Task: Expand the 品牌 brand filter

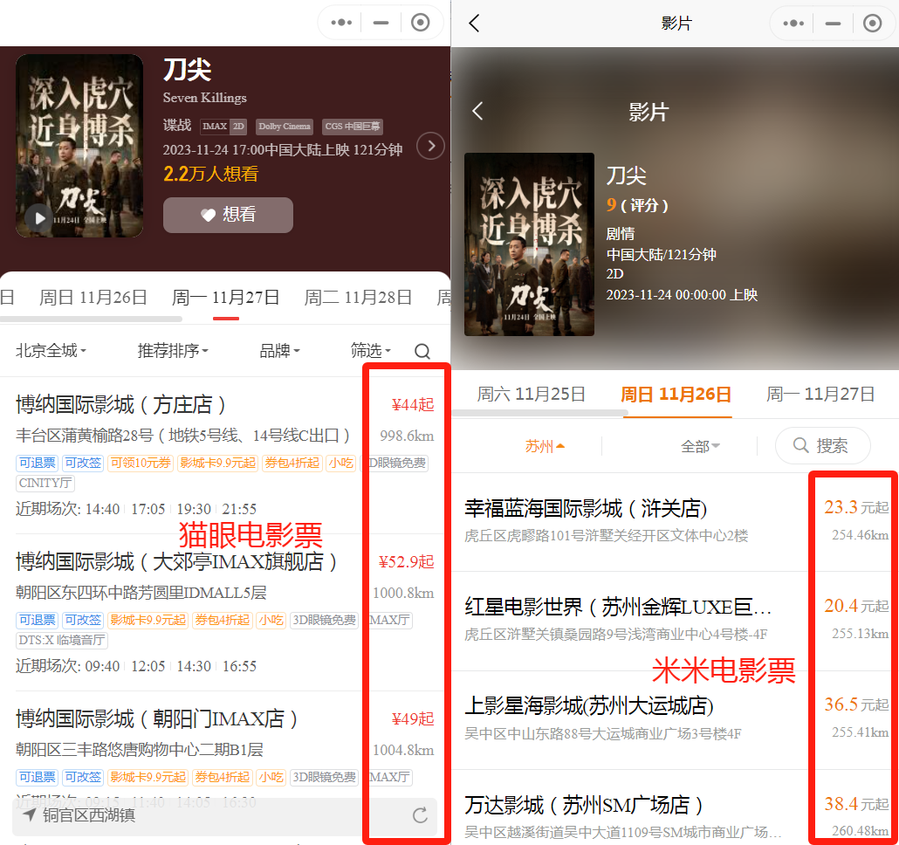Action: (x=279, y=351)
